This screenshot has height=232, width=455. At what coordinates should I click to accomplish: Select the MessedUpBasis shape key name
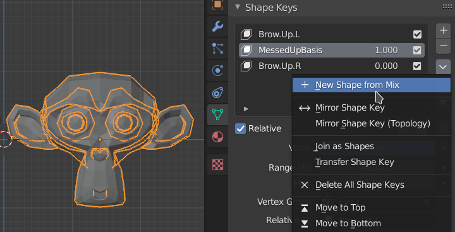290,50
